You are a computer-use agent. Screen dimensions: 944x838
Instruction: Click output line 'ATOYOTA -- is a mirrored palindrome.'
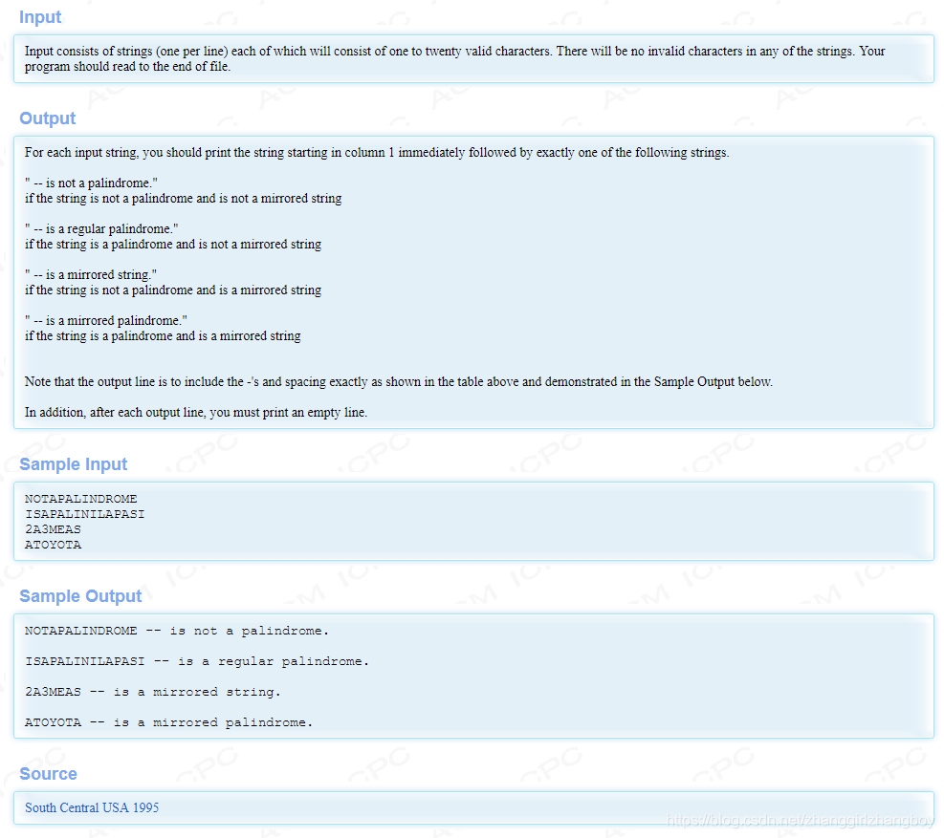pyautogui.click(x=169, y=722)
